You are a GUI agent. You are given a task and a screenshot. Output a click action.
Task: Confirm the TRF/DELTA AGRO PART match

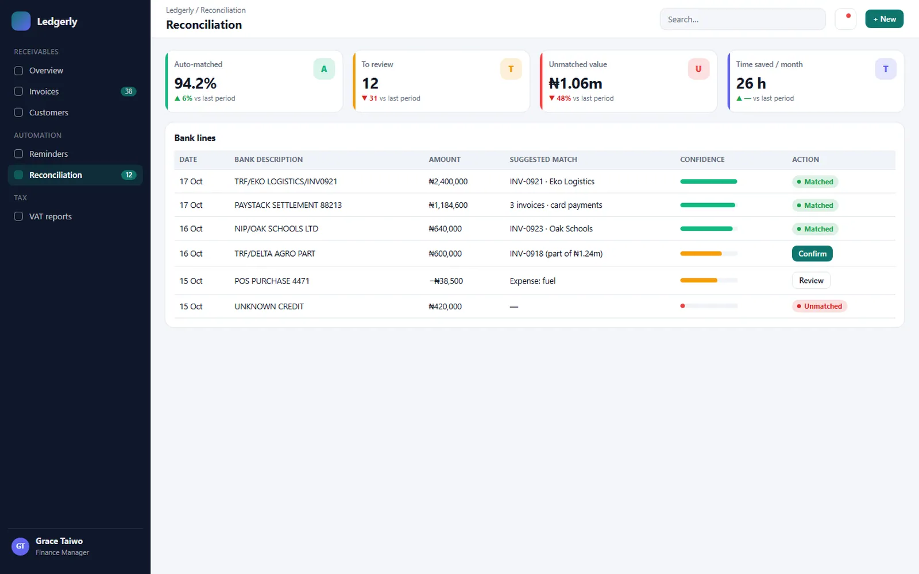[x=812, y=254]
